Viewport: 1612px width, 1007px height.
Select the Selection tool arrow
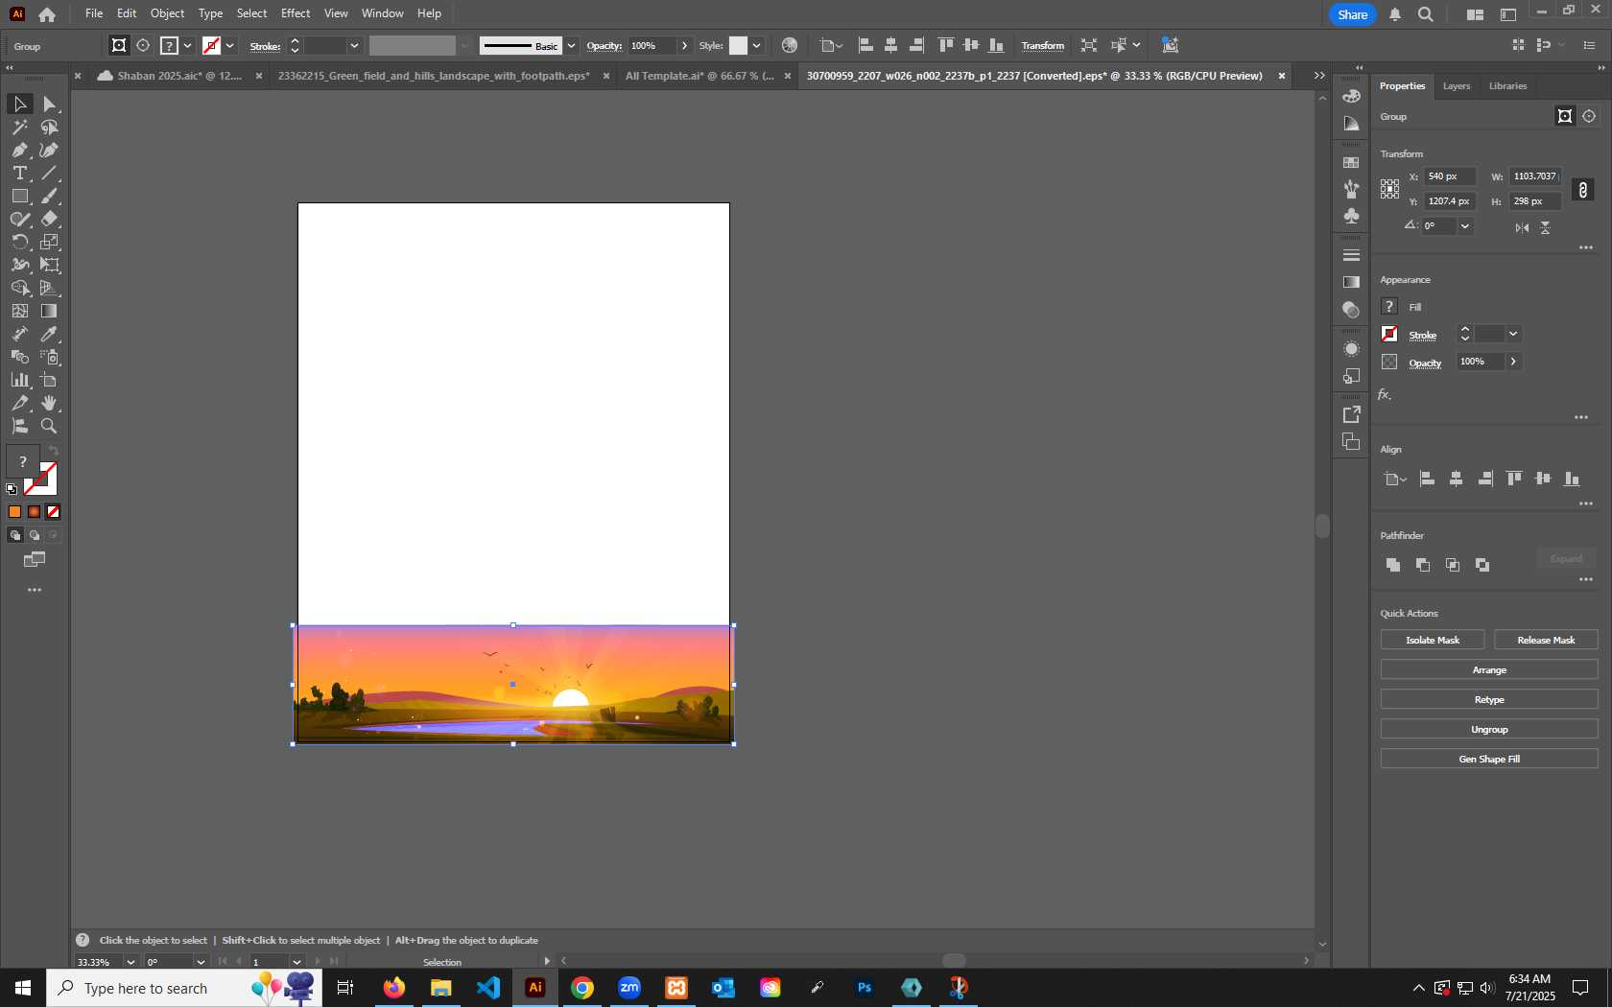19,104
